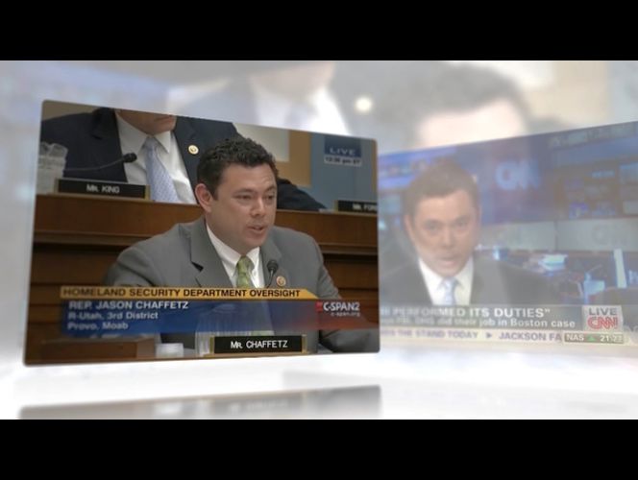Viewport: 638px width, 480px height.
Task: Select the Mr. Chaffetz desk nameplate
Action: click(258, 344)
